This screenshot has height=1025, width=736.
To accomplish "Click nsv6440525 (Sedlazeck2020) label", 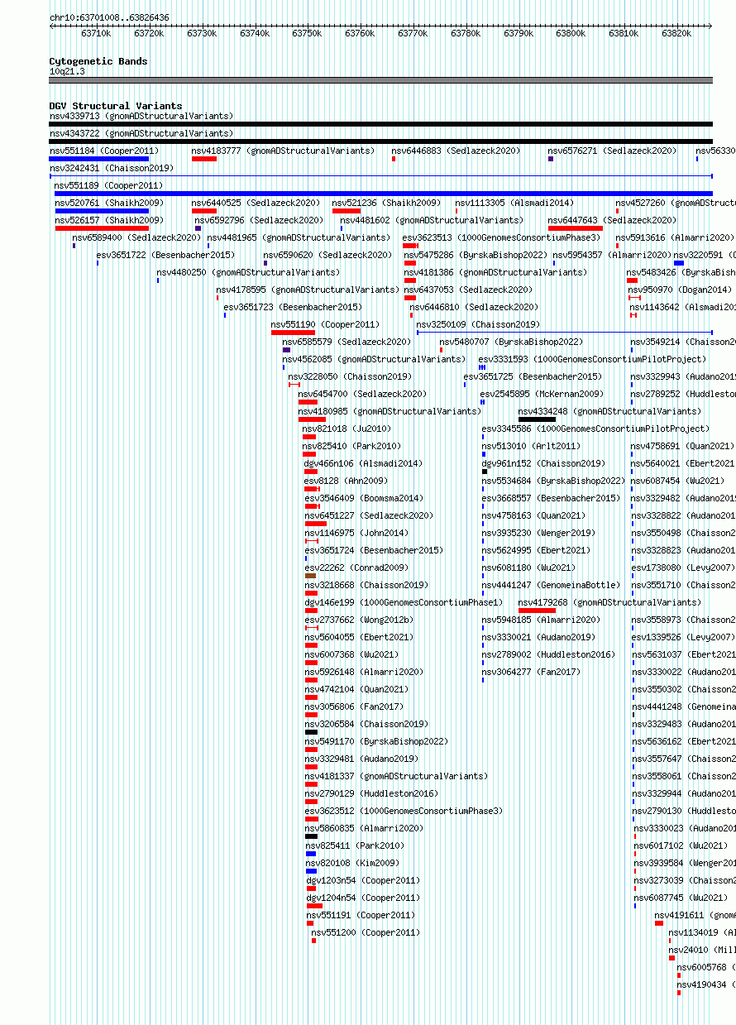I will 256,203.
